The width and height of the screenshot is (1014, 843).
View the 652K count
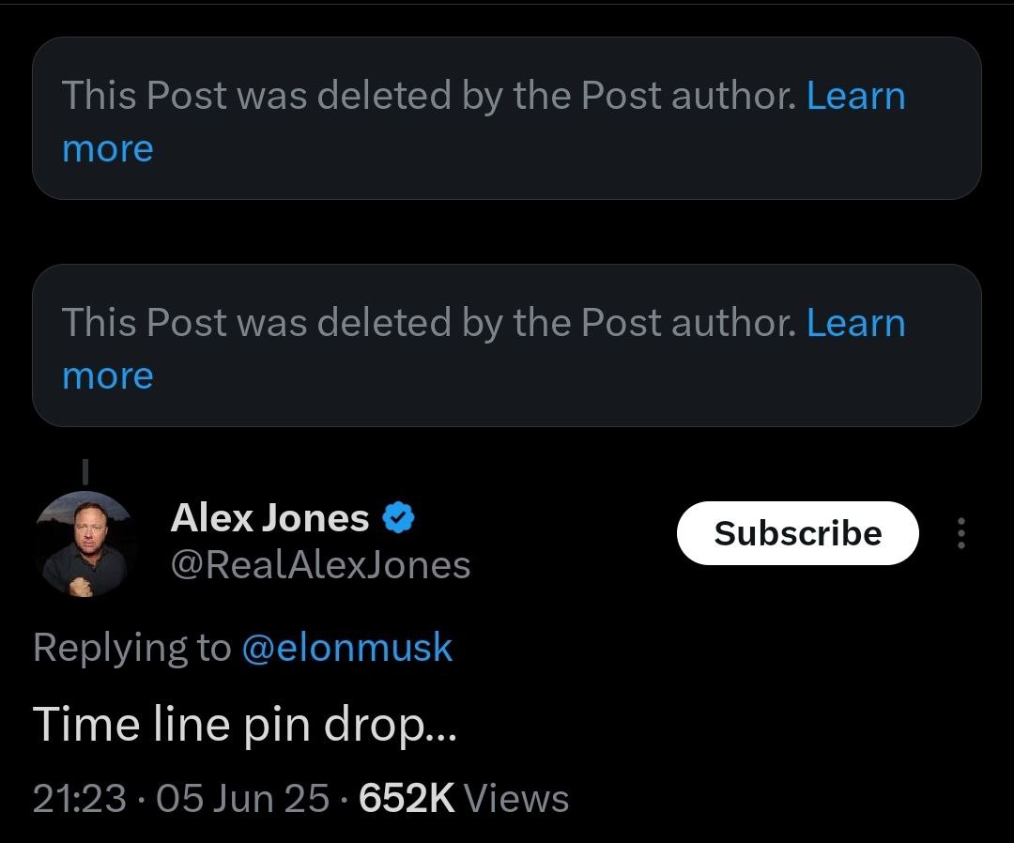pyautogui.click(x=407, y=798)
